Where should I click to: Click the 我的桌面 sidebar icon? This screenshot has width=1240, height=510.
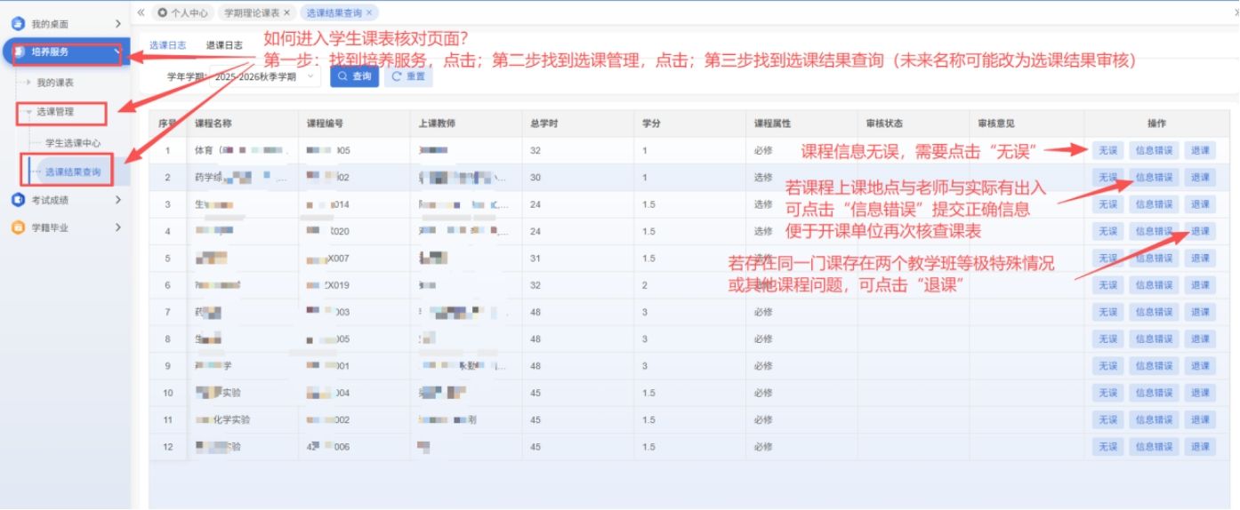point(18,23)
